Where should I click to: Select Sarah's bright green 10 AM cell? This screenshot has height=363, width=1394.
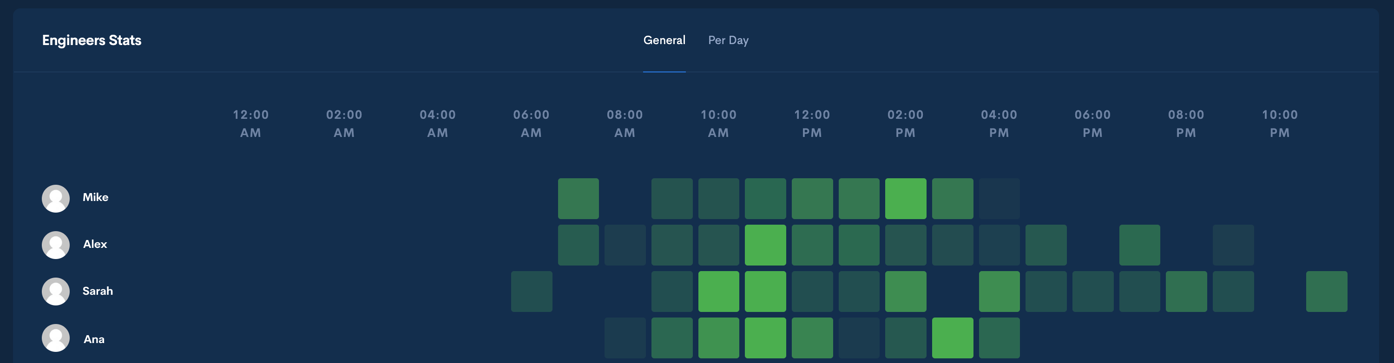click(719, 292)
